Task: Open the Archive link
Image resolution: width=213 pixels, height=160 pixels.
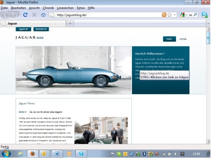Action: [183, 39]
